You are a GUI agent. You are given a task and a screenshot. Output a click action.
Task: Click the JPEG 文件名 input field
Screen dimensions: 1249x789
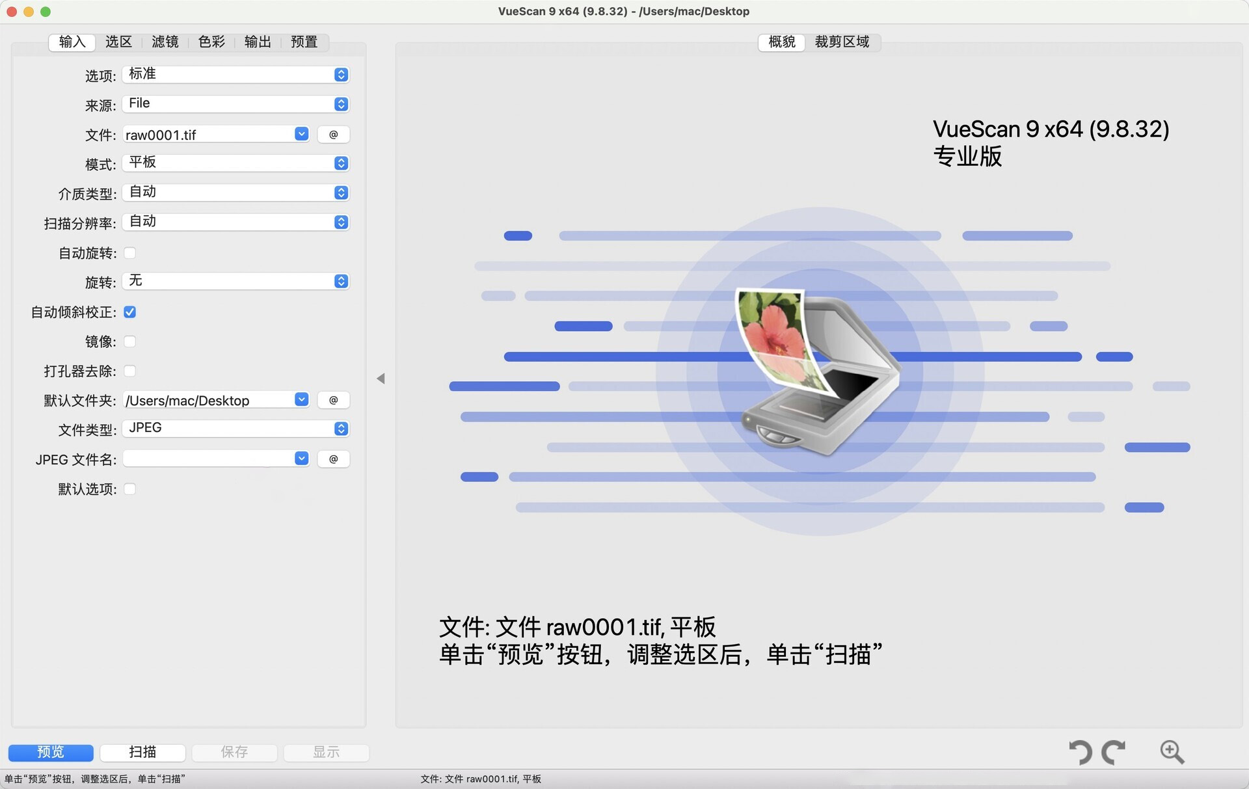[x=208, y=459]
